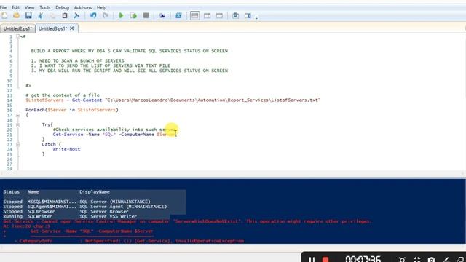The height and width of the screenshot is (262, 466).
Task: Close the Untitled3.ps1 tab
Action: (x=71, y=28)
